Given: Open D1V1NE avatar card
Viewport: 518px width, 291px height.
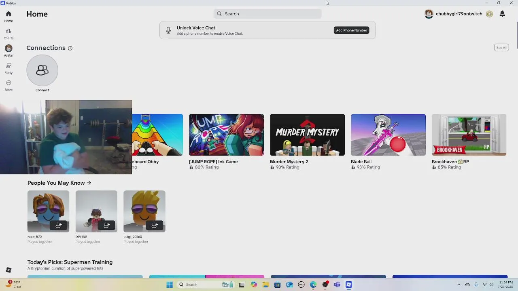Looking at the screenshot, I should (x=96, y=211).
